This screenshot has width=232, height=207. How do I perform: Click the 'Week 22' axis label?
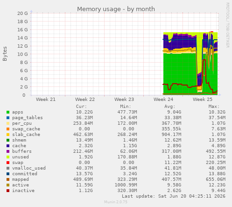[x=85, y=100]
